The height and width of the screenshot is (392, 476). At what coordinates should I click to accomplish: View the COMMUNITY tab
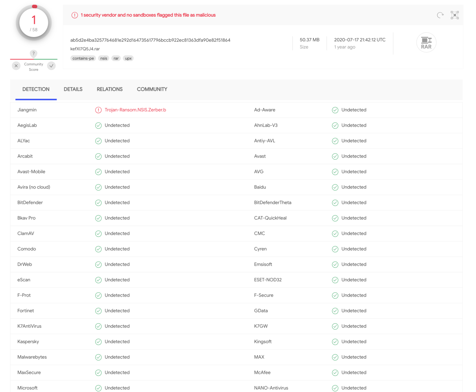152,89
